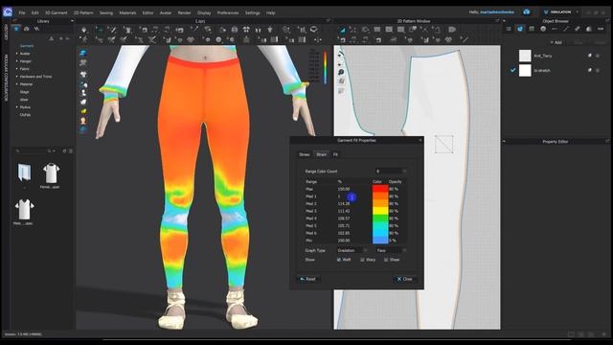Open the Sewing menu
The image size is (613, 345).
click(106, 12)
